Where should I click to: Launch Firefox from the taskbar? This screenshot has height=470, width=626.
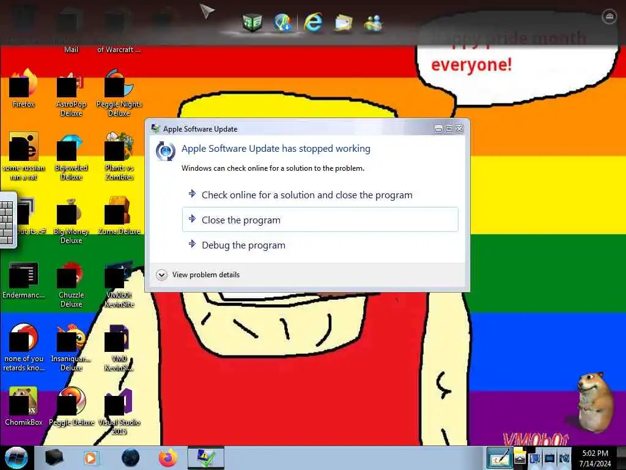tap(168, 458)
